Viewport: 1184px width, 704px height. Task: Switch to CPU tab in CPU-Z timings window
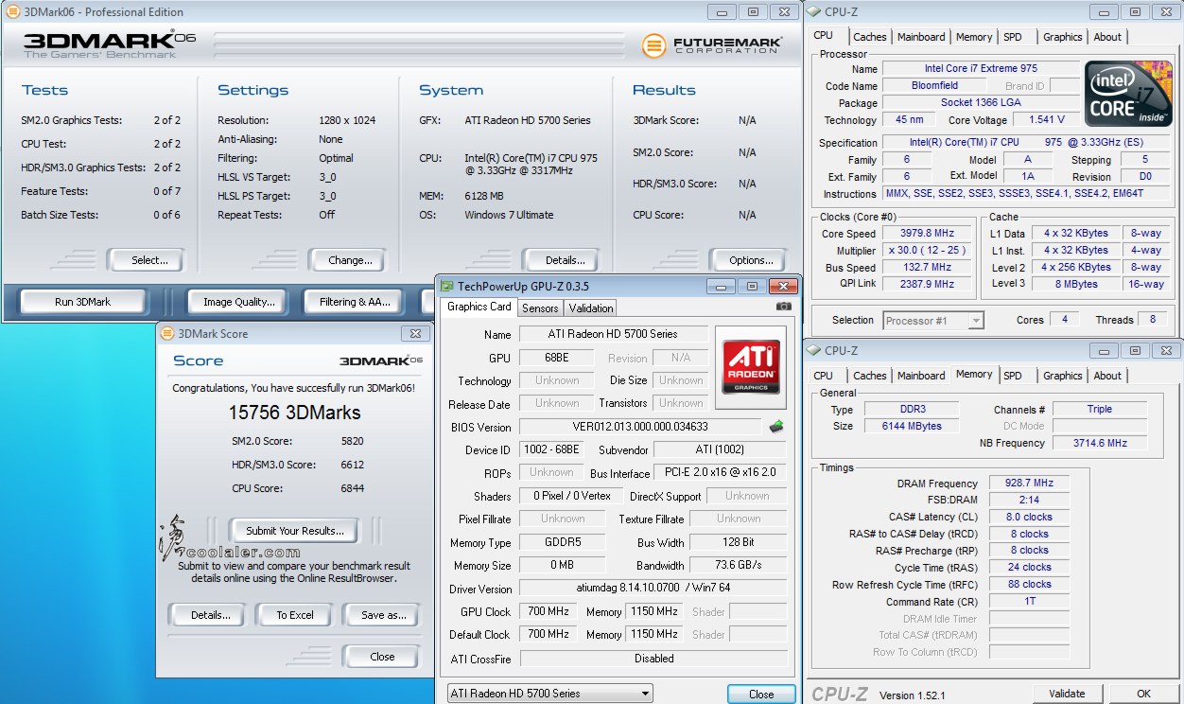(x=824, y=376)
